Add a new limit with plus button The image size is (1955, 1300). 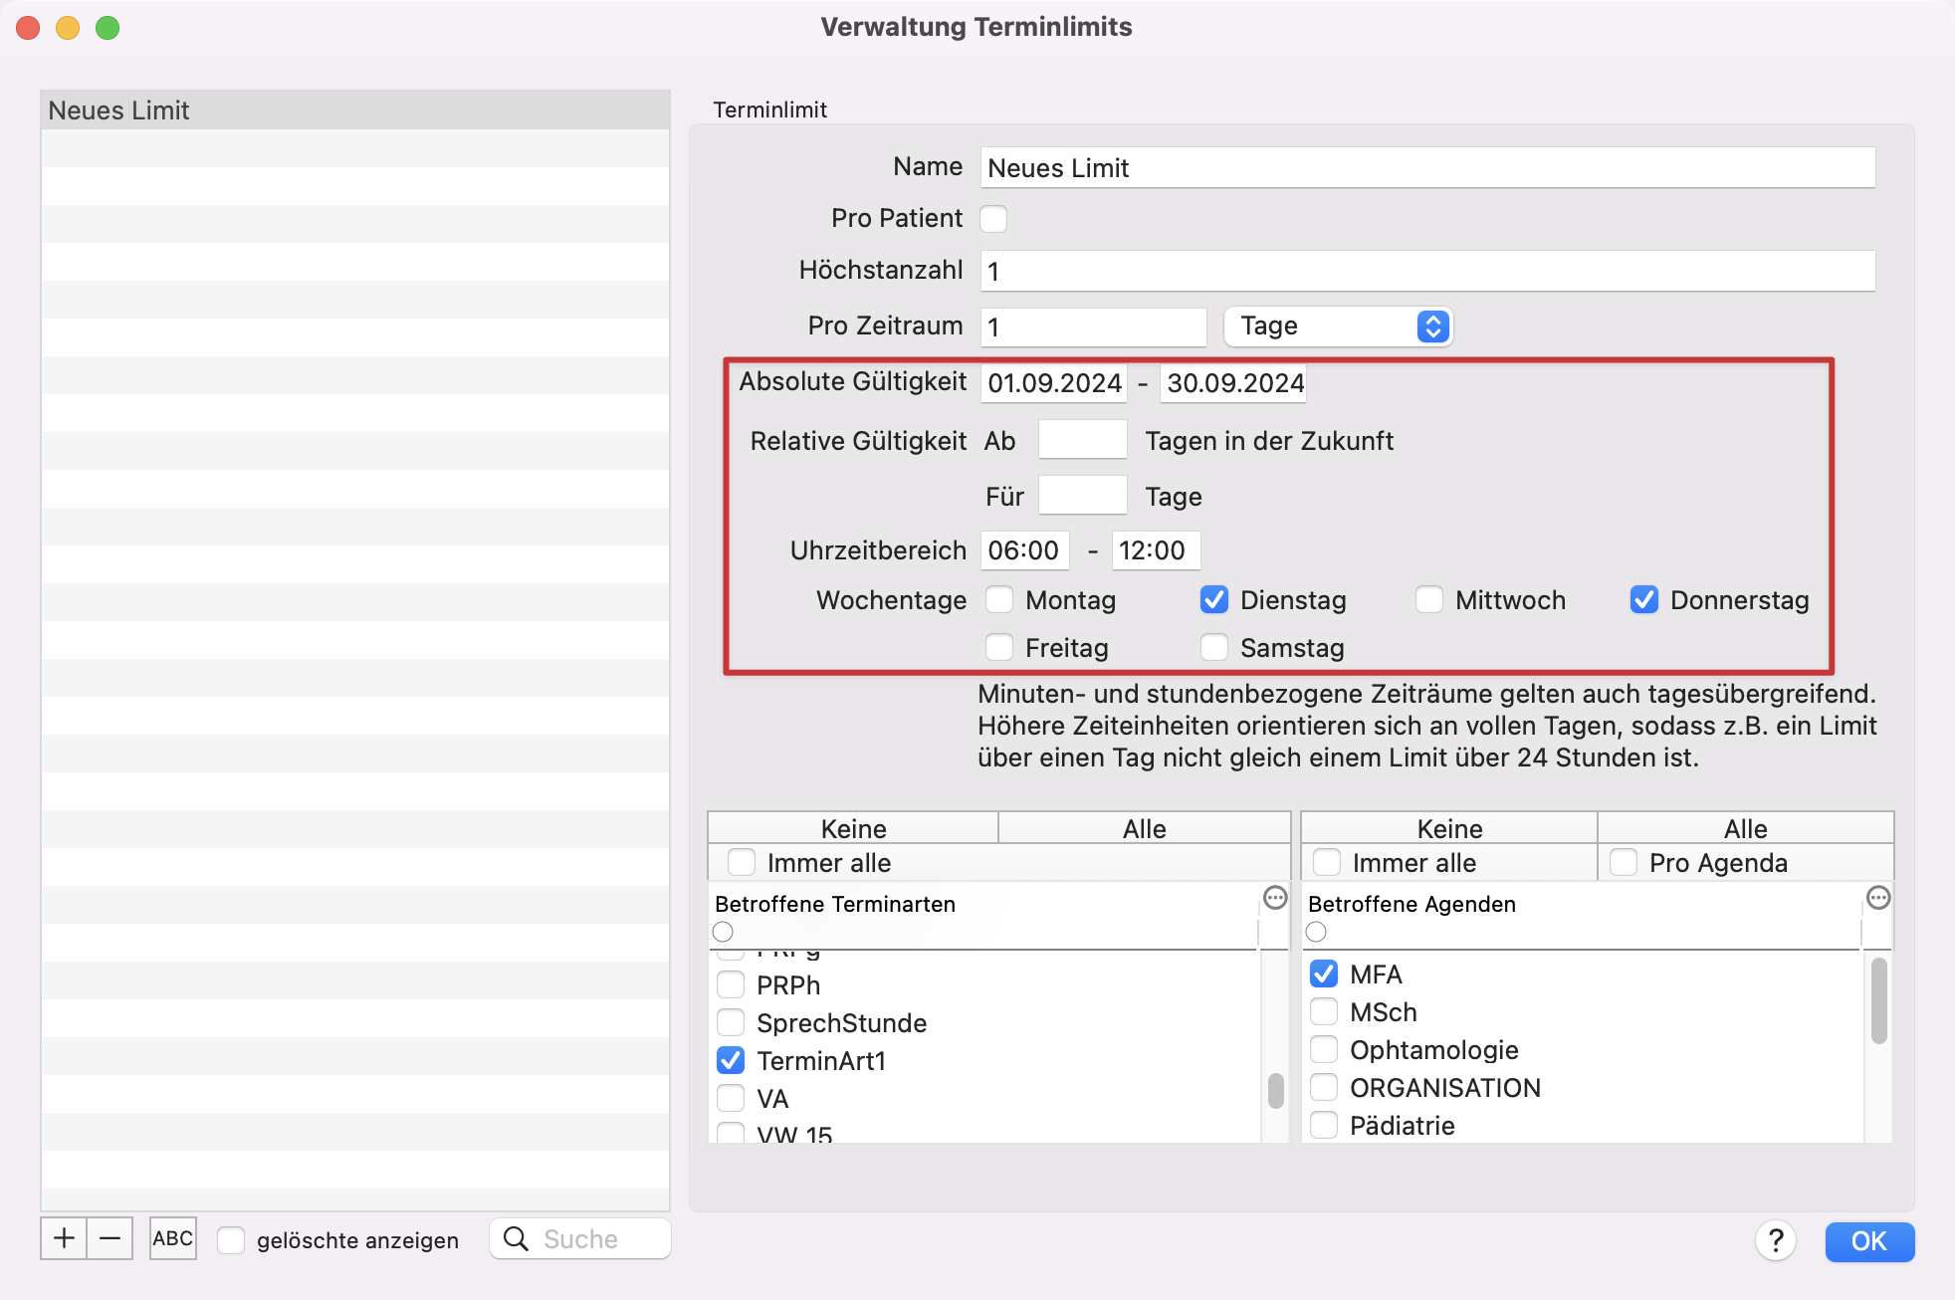(x=64, y=1238)
